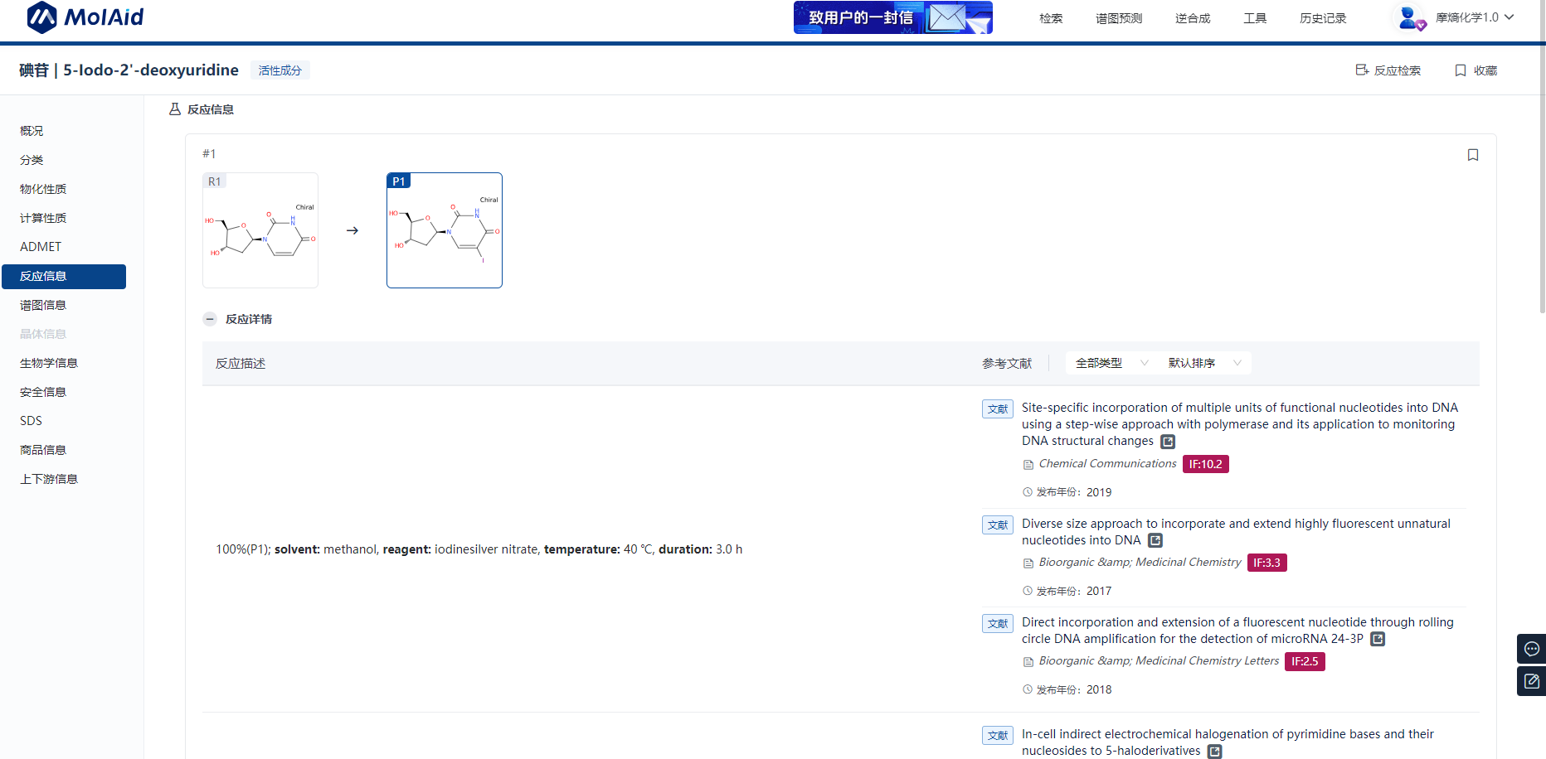Click the feedback edit floating icon
This screenshot has height=759, width=1546.
[1531, 681]
